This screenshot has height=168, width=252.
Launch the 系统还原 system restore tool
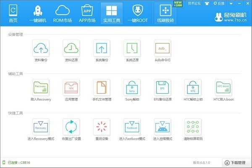click(132, 48)
